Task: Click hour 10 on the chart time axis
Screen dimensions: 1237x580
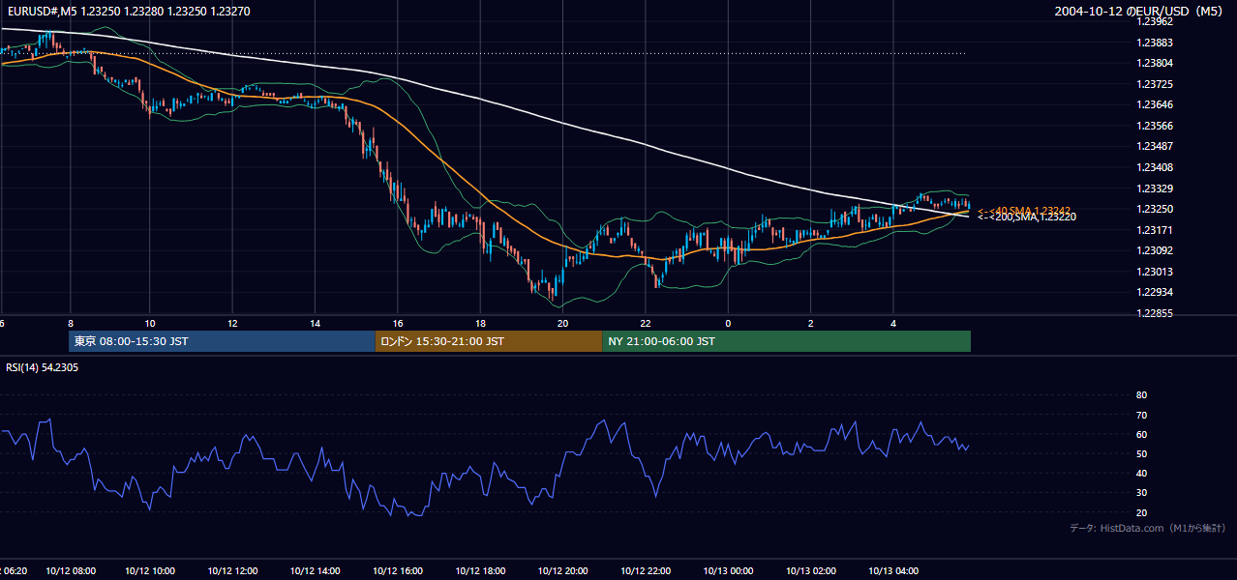Action: (150, 323)
